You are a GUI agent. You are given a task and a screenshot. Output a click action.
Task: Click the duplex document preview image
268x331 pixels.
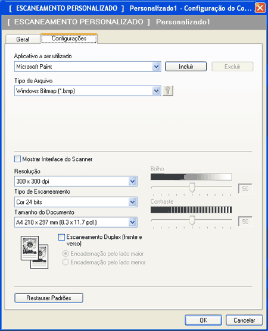coord(35,252)
